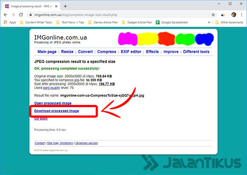247x175 pixels.
Task: Switch to Ukrainian version link
Action: [x=86, y=143]
